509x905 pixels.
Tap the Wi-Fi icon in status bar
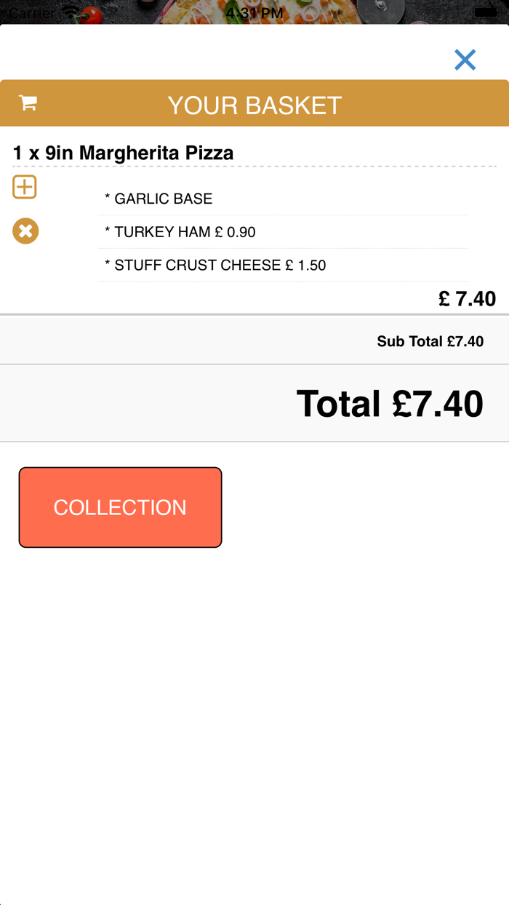tap(71, 12)
